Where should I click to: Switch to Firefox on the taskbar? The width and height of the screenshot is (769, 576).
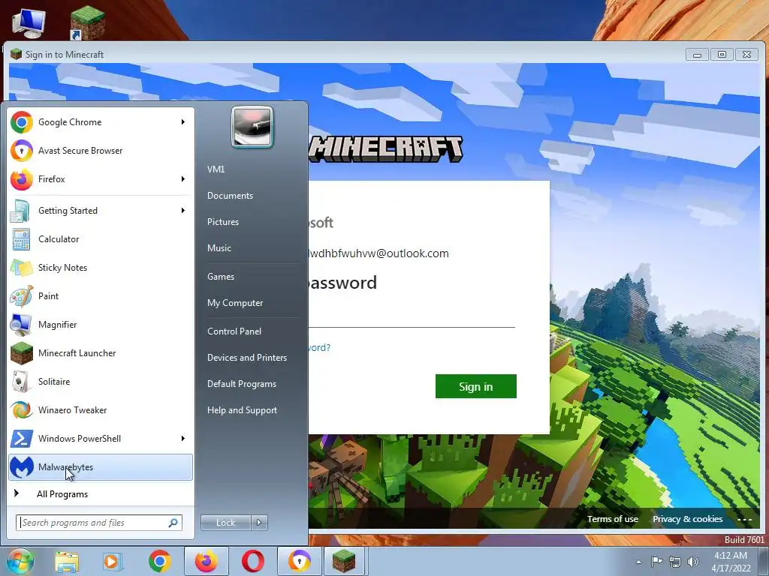tap(206, 561)
